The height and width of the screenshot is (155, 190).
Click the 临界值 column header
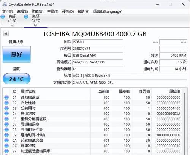point(141,91)
